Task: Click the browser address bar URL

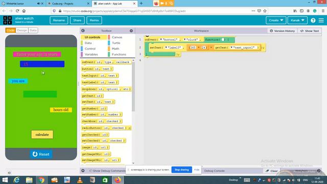Action: (x=124, y=11)
